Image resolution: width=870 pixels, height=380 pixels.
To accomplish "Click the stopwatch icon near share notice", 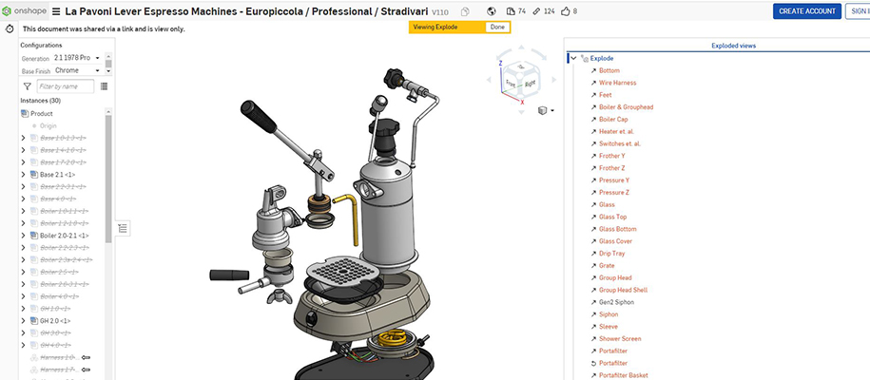I will 10,28.
